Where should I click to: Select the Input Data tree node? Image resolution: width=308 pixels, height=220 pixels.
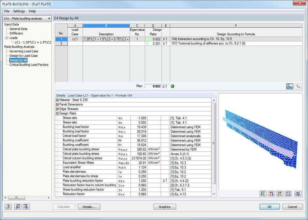(12, 24)
